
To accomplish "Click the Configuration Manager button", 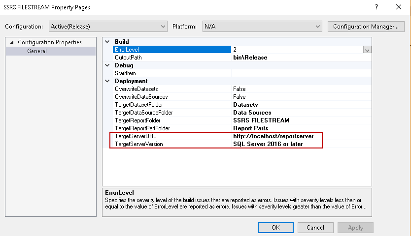I will [366, 26].
